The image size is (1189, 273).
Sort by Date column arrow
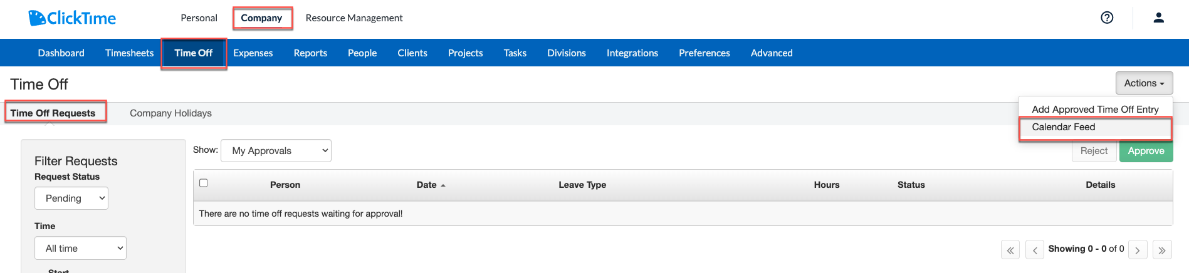coord(443,185)
